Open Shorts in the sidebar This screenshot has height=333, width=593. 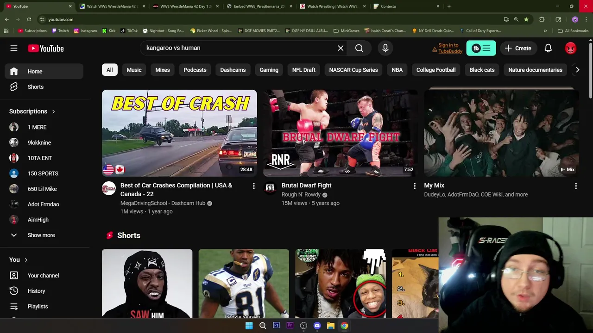pyautogui.click(x=44, y=87)
